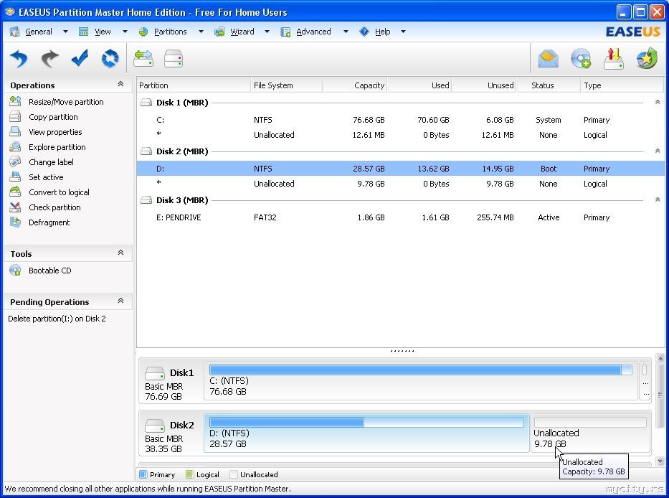The image size is (669, 498).
Task: Collapse the Operations panel
Action: pyautogui.click(x=120, y=85)
